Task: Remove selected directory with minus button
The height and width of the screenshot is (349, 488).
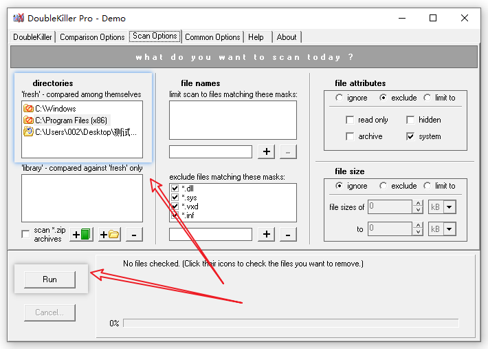Action: [134, 234]
